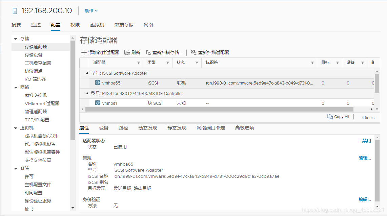The image size is (387, 216).
Task: Collapse the 虚拟机 tree section
Action: [16, 128]
